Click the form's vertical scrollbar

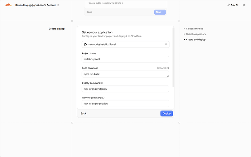click(x=173, y=57)
